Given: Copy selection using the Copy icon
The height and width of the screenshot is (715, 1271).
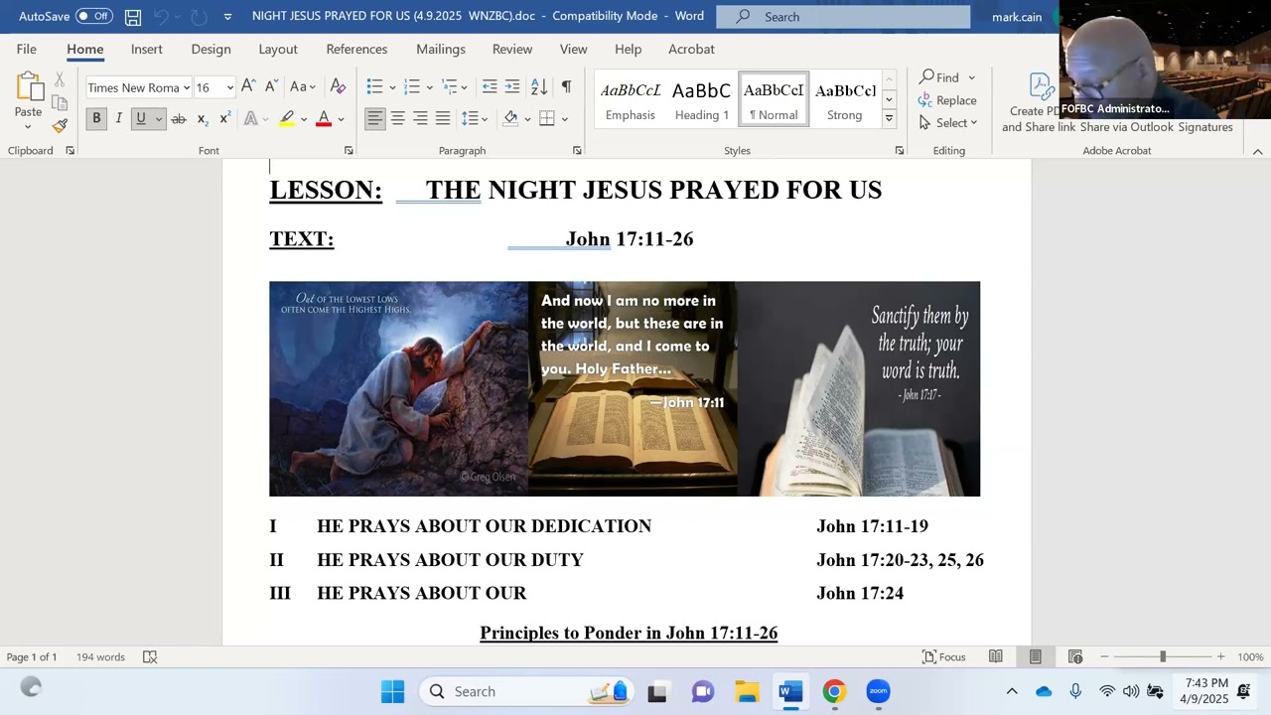Looking at the screenshot, I should 60,102.
